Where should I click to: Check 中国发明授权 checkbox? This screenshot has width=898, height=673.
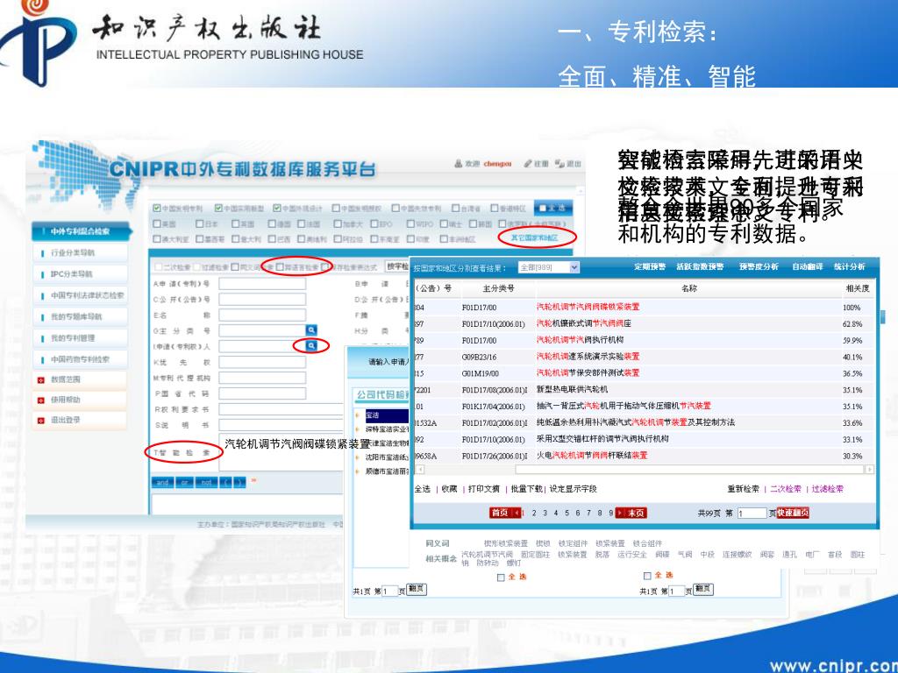tap(336, 209)
